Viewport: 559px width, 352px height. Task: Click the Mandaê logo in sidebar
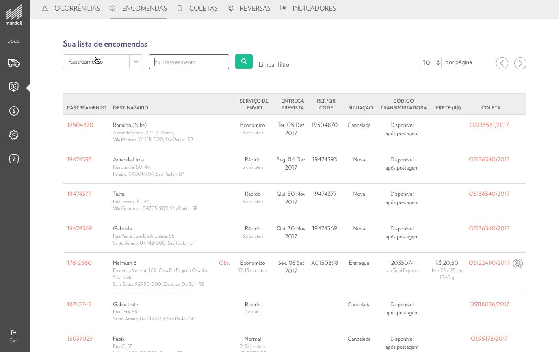click(x=14, y=14)
